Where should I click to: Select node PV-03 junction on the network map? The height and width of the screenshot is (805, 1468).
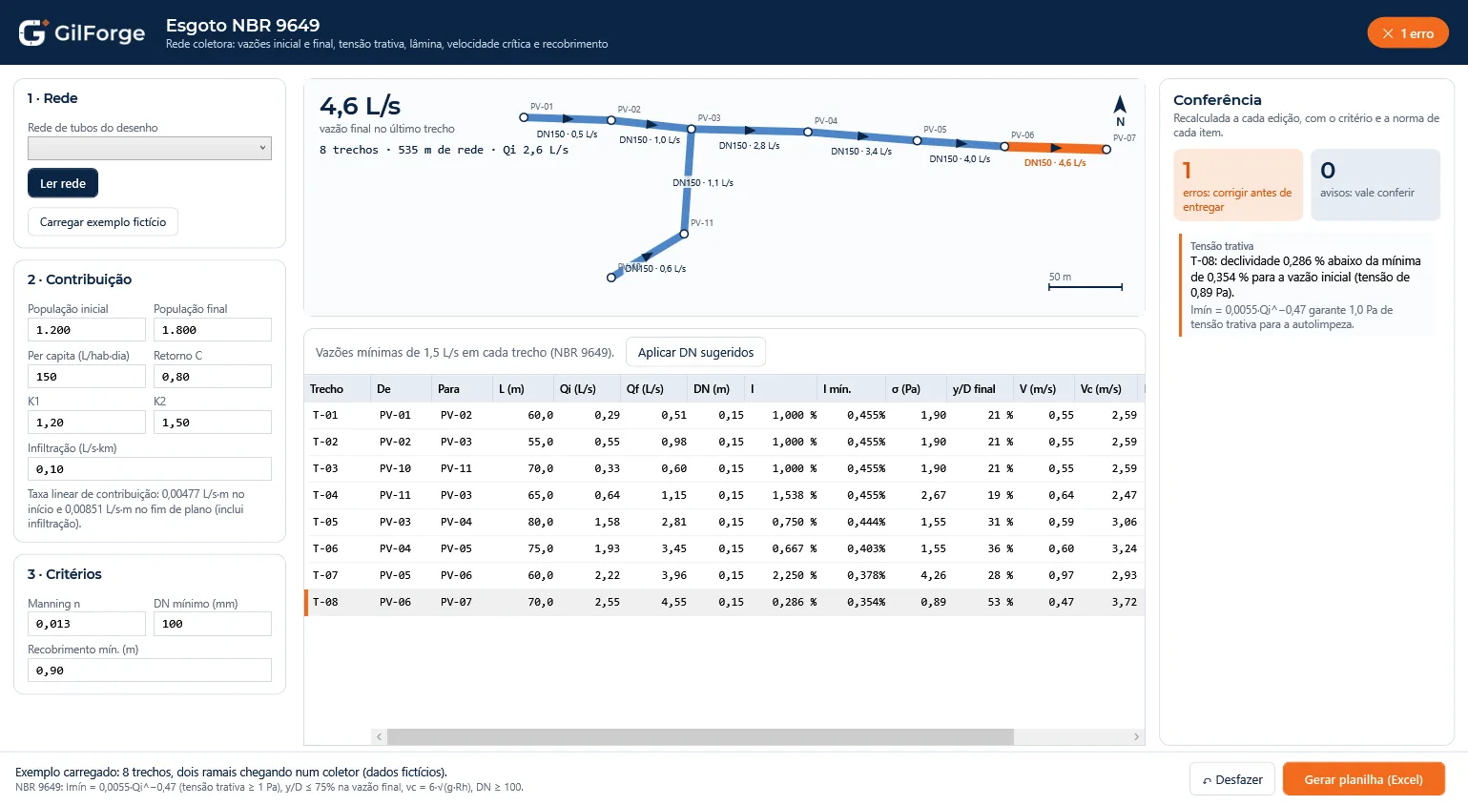click(692, 129)
